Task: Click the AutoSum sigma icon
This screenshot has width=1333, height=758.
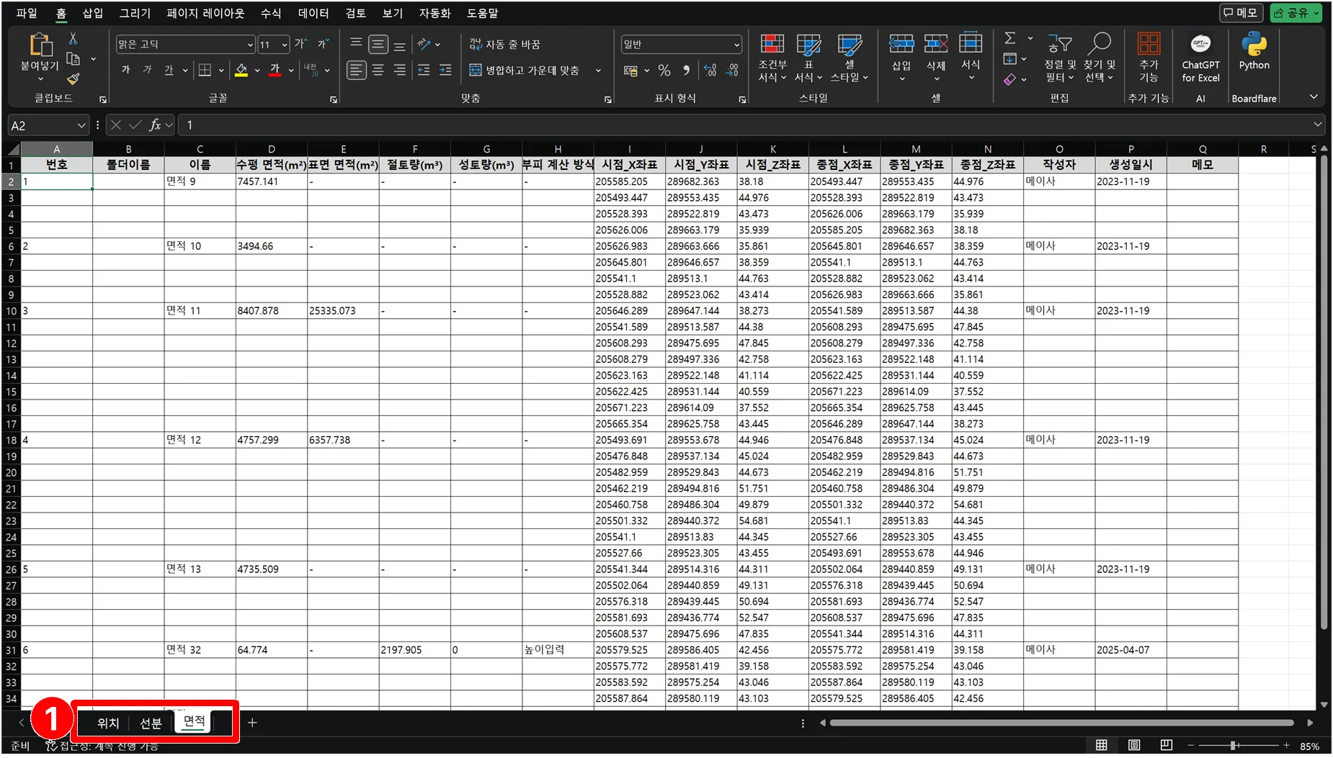Action: point(1010,38)
